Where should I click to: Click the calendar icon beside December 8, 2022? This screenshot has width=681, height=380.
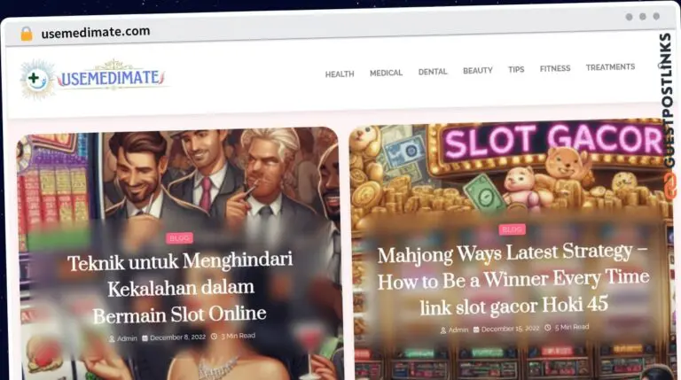point(145,337)
